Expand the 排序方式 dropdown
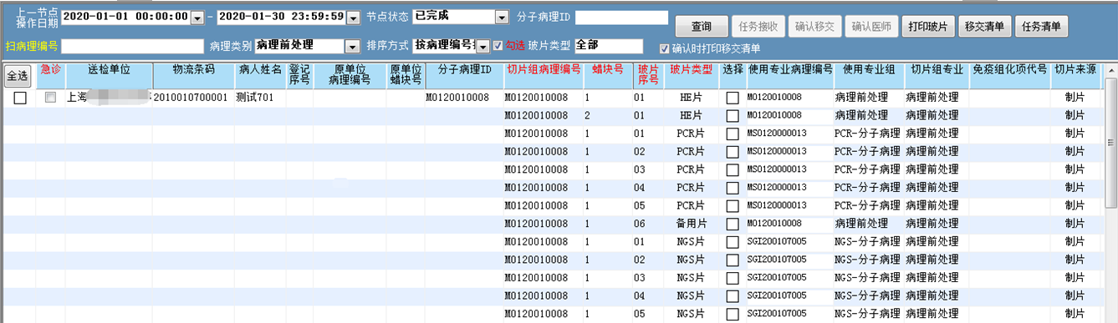This screenshot has width=1118, height=323. click(482, 46)
